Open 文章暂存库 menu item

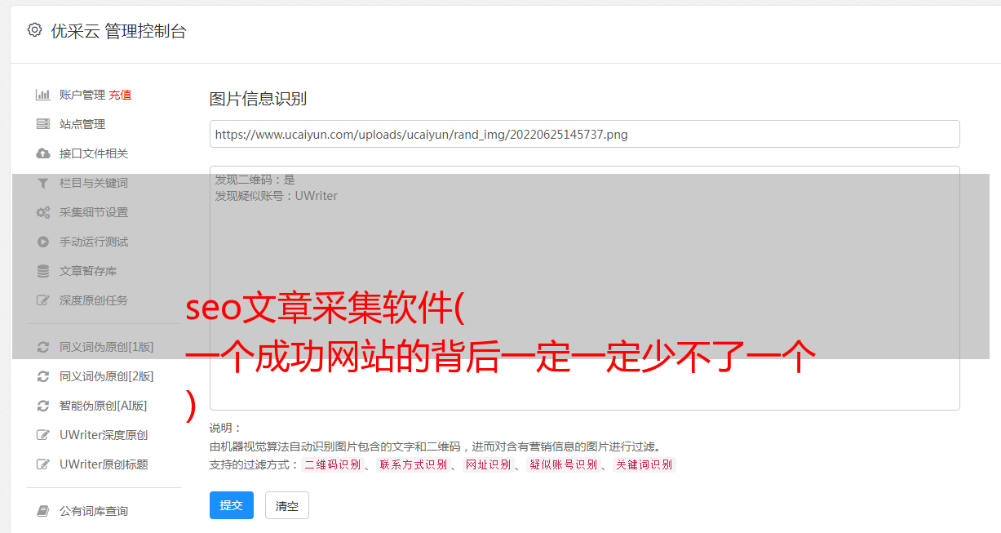pyautogui.click(x=88, y=271)
